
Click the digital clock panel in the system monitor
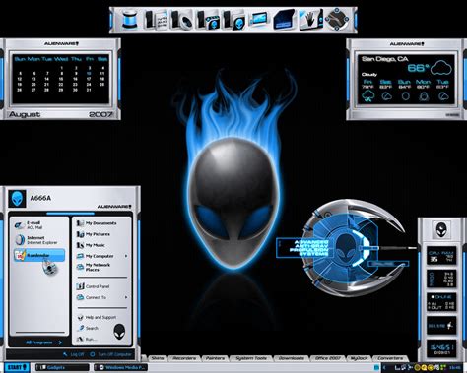pyautogui.click(x=441, y=348)
